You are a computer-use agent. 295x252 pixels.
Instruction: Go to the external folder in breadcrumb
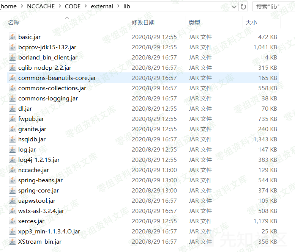[x=102, y=6]
